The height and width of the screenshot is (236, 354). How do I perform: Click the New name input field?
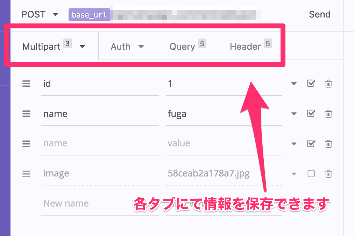click(100, 204)
